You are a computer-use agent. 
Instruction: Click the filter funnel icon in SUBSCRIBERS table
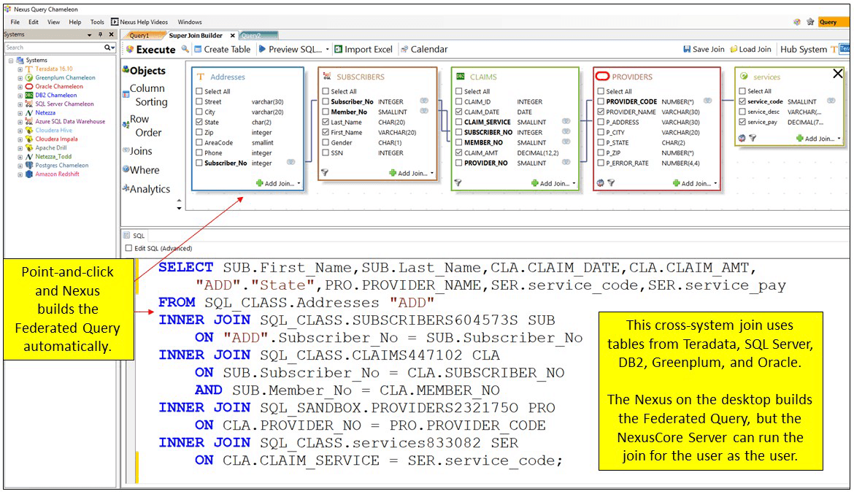point(325,173)
